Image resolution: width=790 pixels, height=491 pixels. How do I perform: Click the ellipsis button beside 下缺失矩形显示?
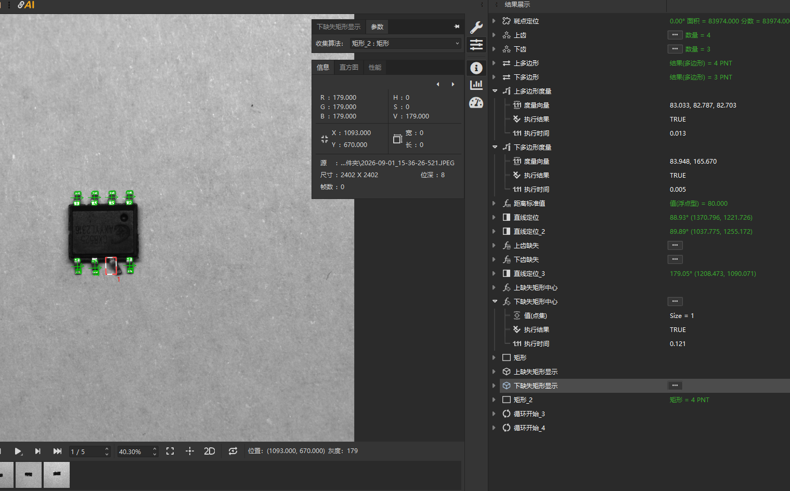tap(675, 386)
